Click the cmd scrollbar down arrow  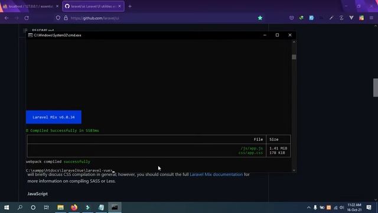pos(294,170)
